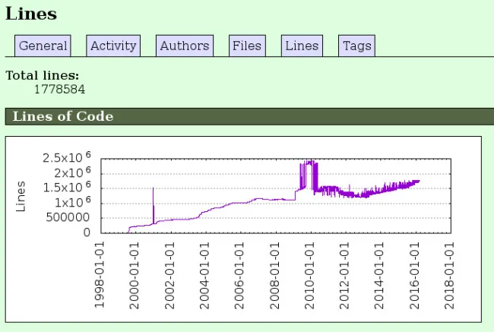Go to the Authors tab

pyautogui.click(x=185, y=46)
